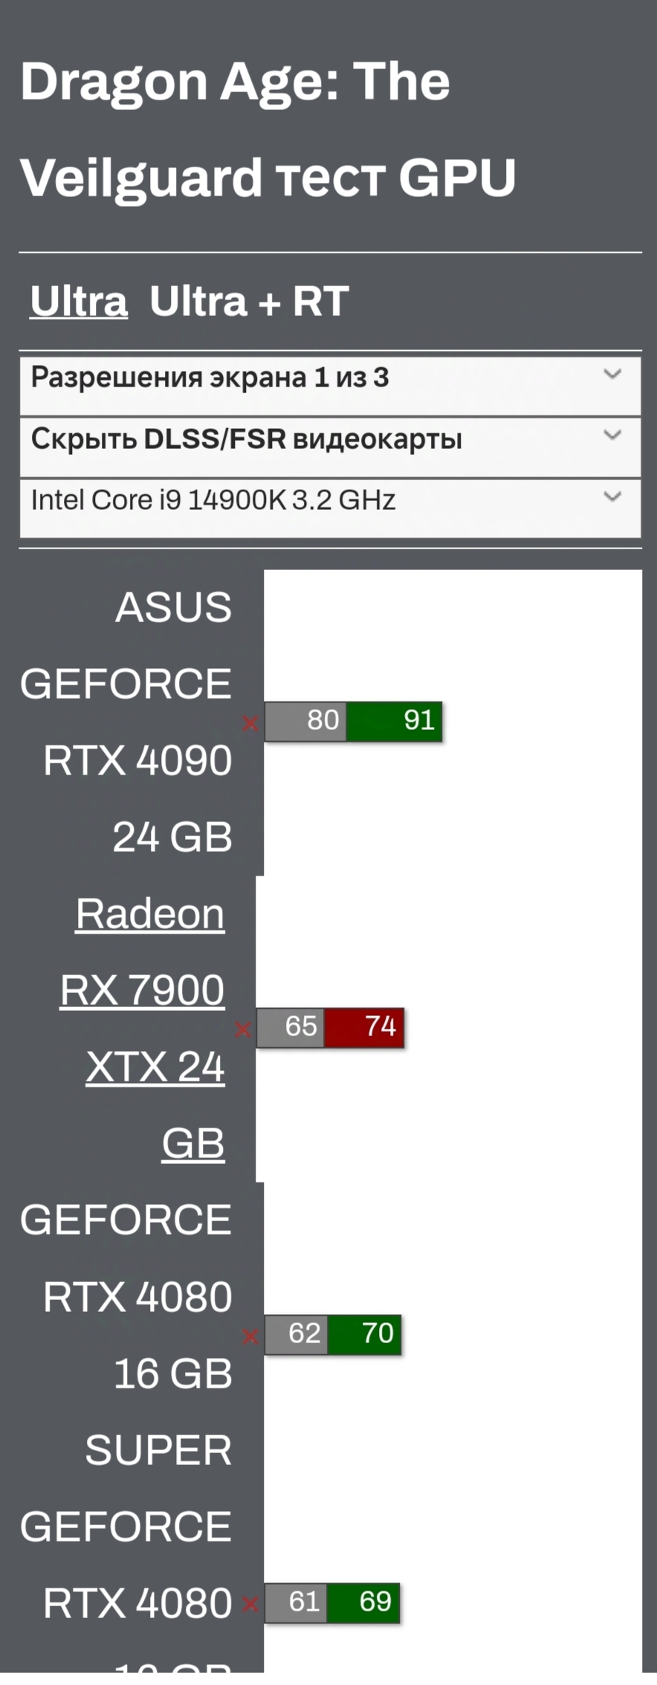Click red X beside bottom RTX 4080
657x1685 pixels.
tap(250, 1605)
